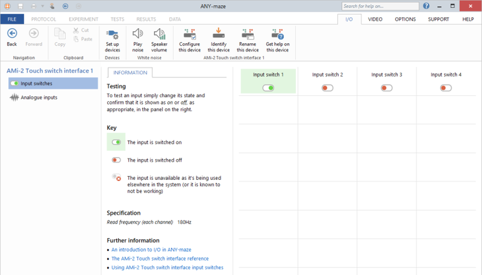The image size is (482, 275).
Task: Select Input switches in the sidebar
Action: pyautogui.click(x=53, y=83)
